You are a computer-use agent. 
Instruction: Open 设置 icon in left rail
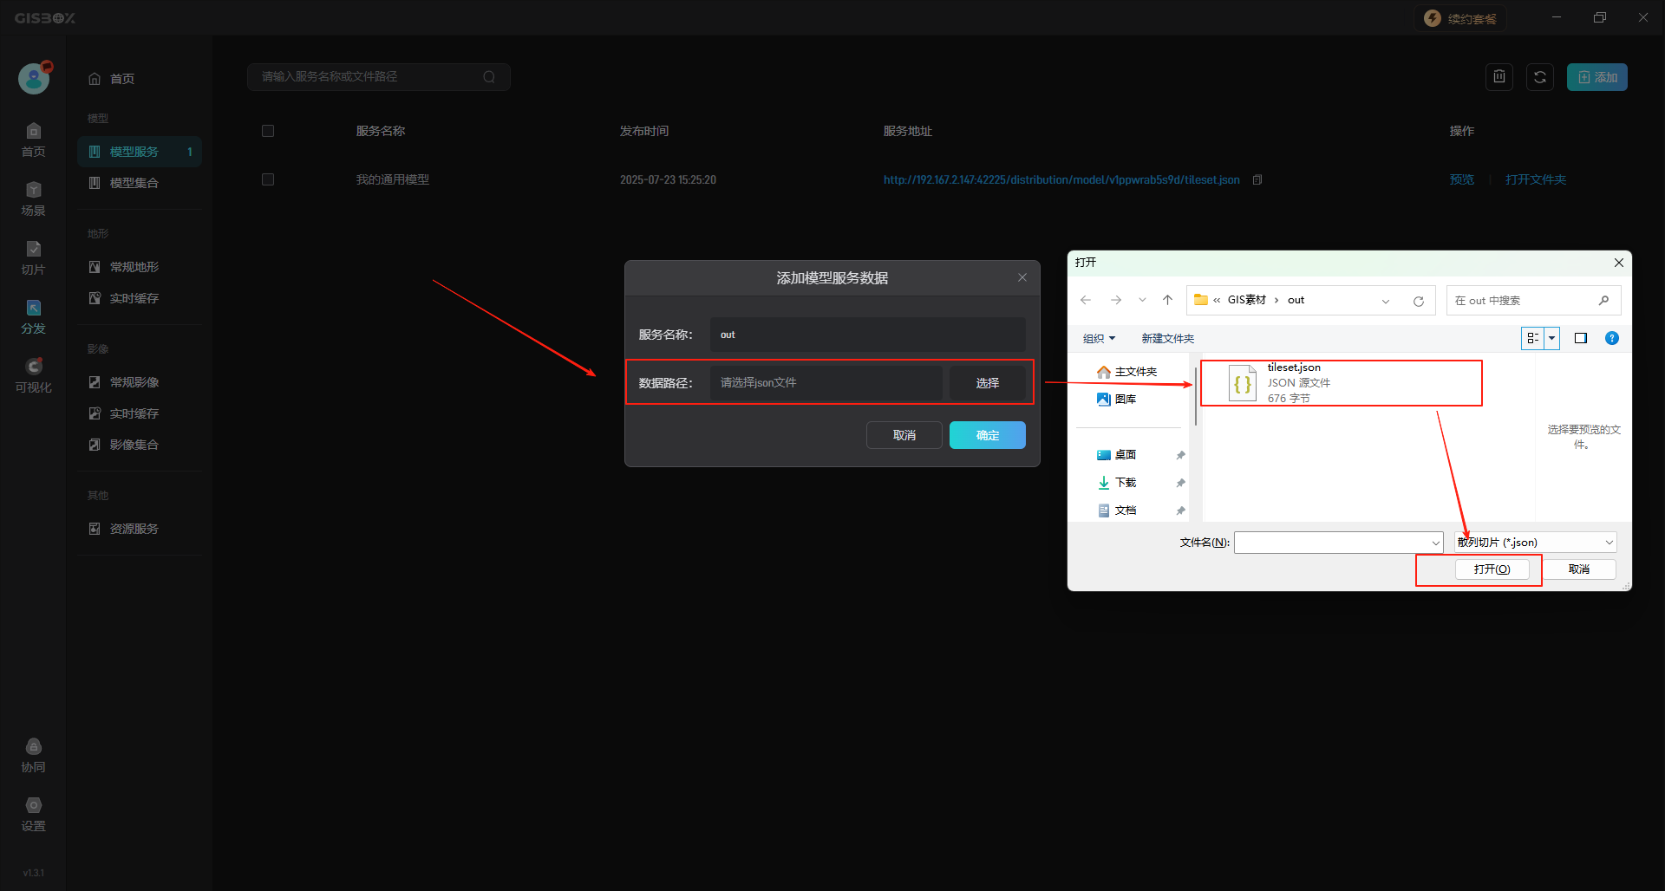pos(33,814)
